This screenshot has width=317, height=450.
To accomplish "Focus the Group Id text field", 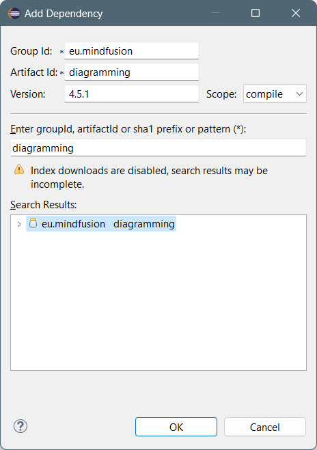I will (x=132, y=51).
